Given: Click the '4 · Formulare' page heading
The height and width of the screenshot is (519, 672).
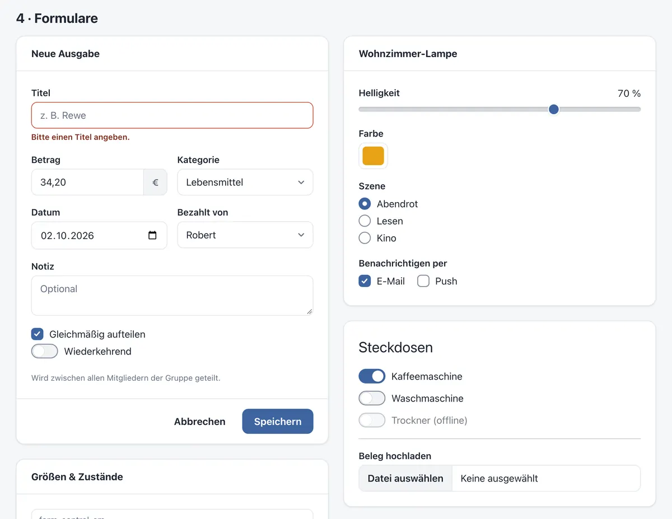Looking at the screenshot, I should click(57, 18).
